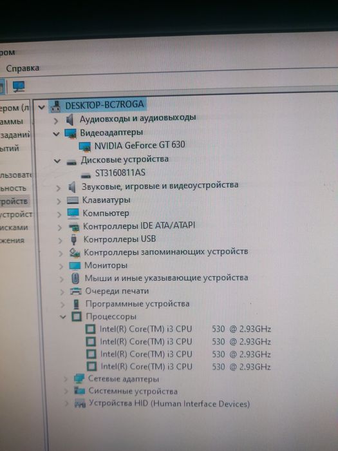Click the Программные устройства icon

click(76, 304)
